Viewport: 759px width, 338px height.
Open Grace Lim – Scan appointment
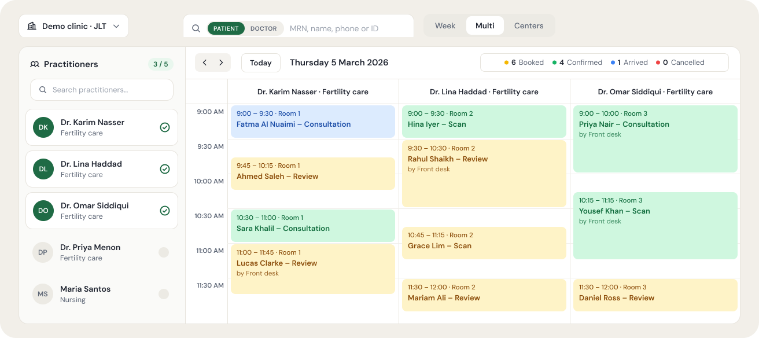pos(484,243)
